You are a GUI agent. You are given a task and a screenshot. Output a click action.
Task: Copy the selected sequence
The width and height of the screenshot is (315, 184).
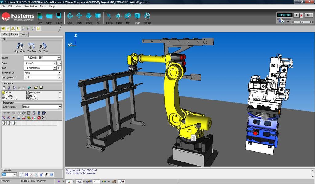tap(14, 88)
